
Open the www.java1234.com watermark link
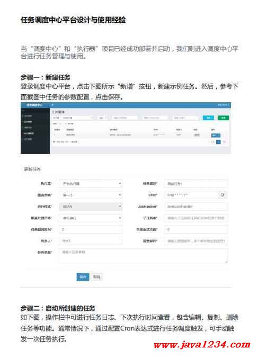tap(202, 345)
